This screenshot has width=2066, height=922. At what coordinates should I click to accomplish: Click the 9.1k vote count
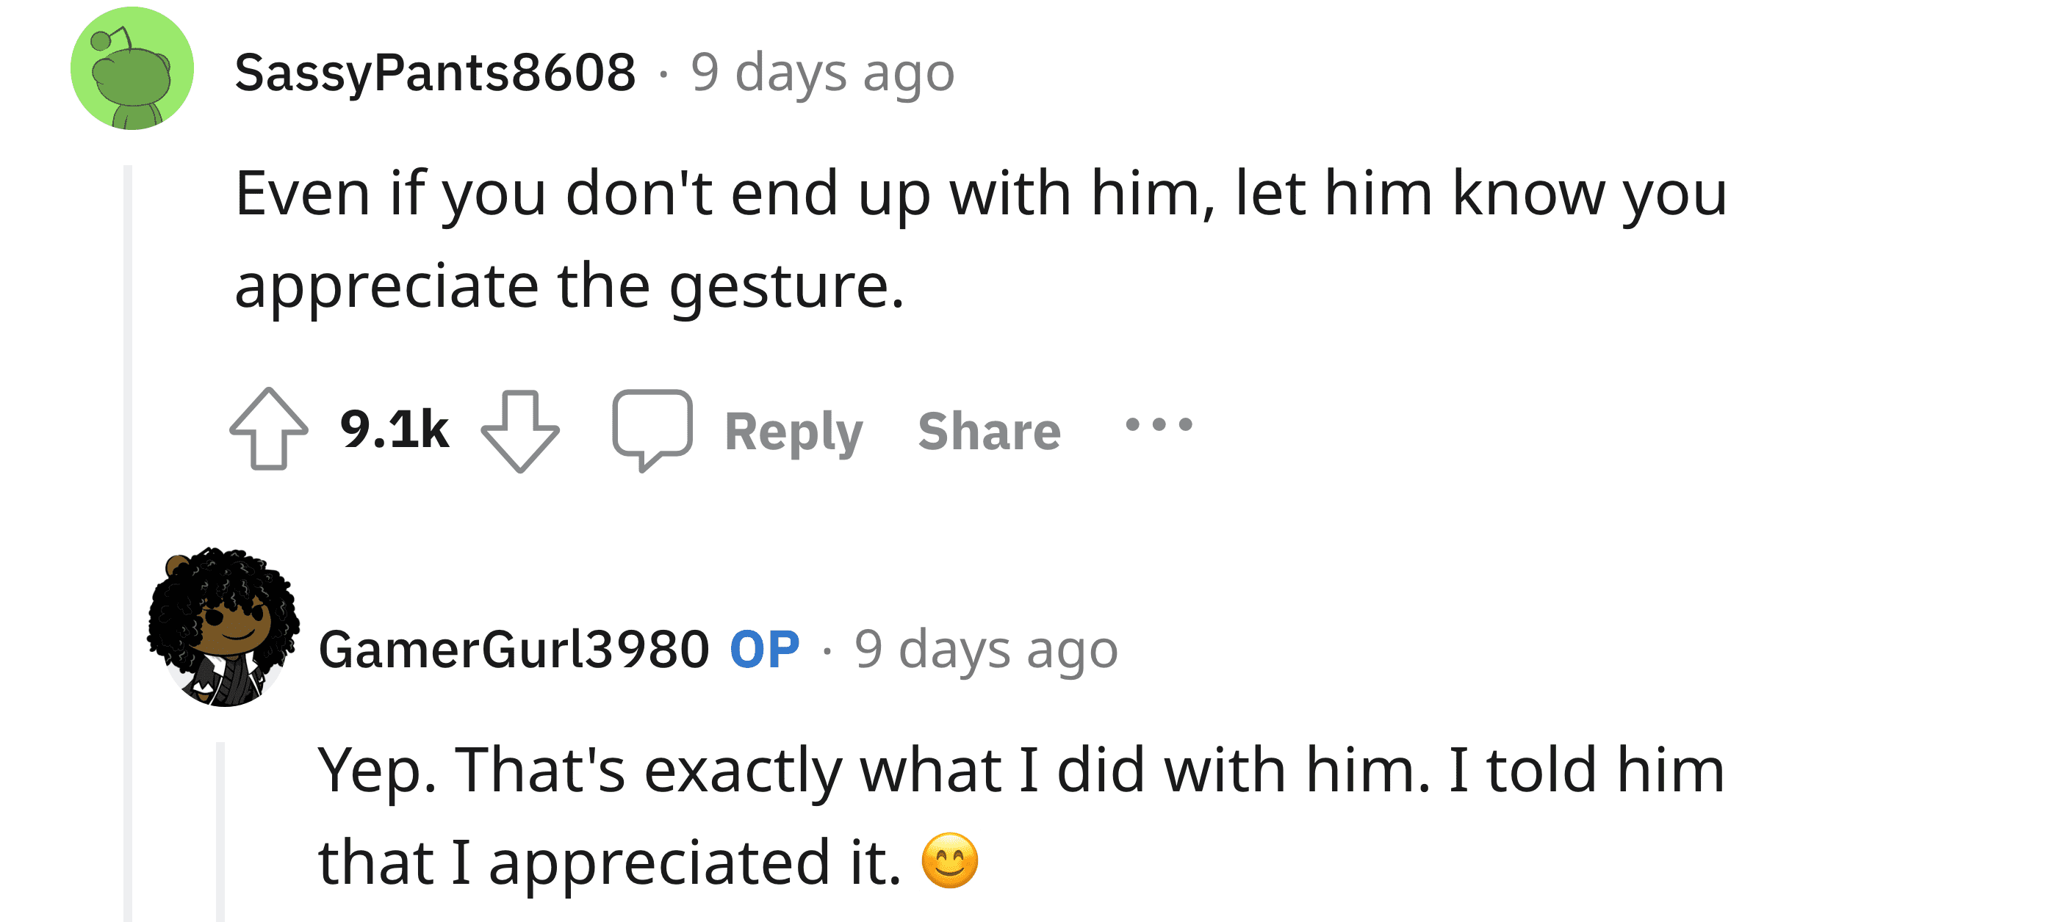pyautogui.click(x=394, y=429)
